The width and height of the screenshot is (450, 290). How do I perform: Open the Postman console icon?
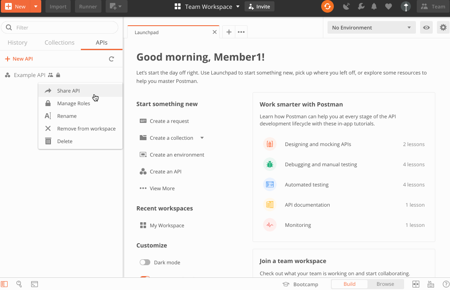coord(35,284)
